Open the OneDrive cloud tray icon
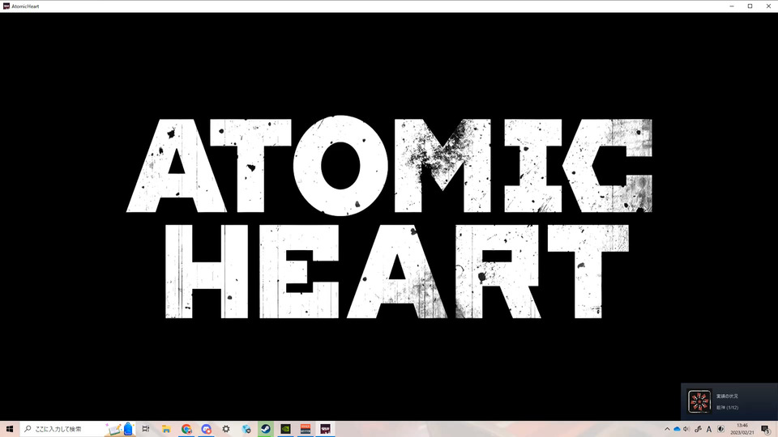Viewport: 778px width, 437px height. click(677, 429)
